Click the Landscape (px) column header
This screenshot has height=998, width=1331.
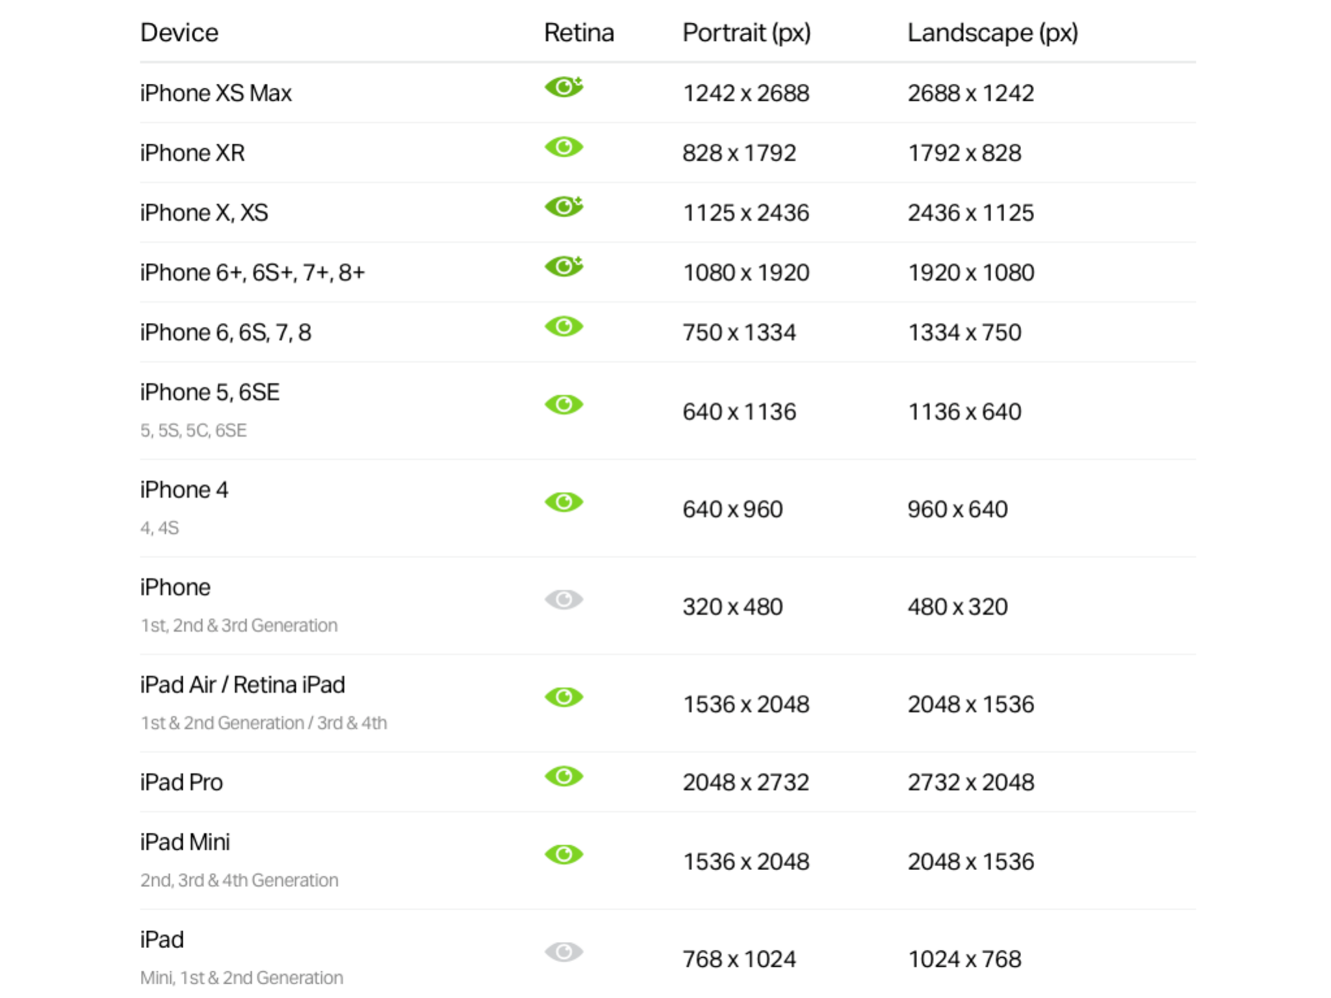coord(992,32)
